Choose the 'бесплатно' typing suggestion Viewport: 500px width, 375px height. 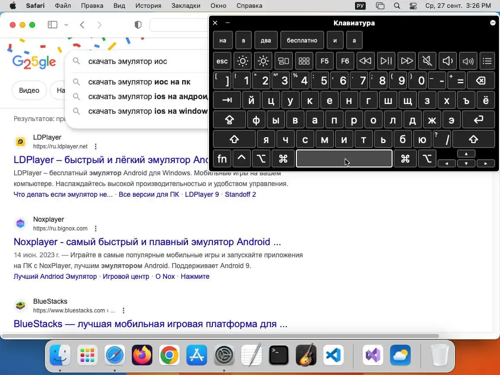302,41
